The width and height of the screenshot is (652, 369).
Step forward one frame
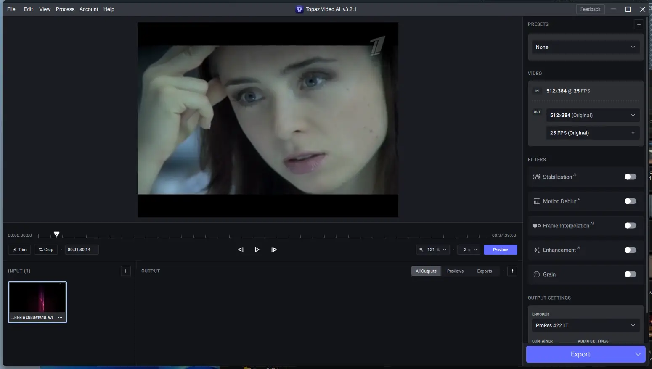point(274,250)
